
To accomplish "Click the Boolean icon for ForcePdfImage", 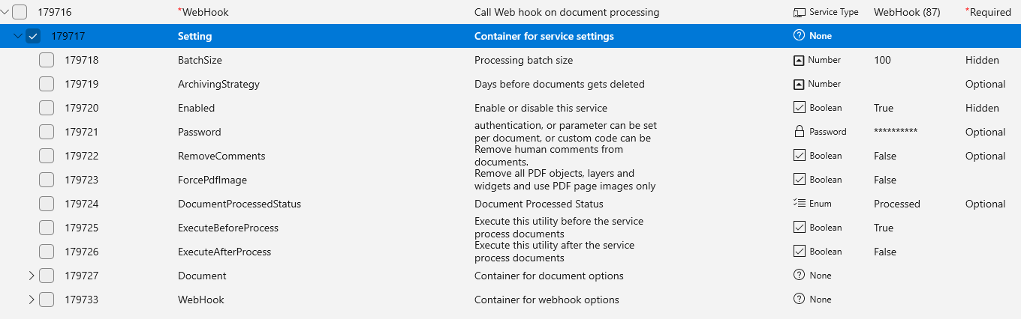I will pyautogui.click(x=799, y=180).
